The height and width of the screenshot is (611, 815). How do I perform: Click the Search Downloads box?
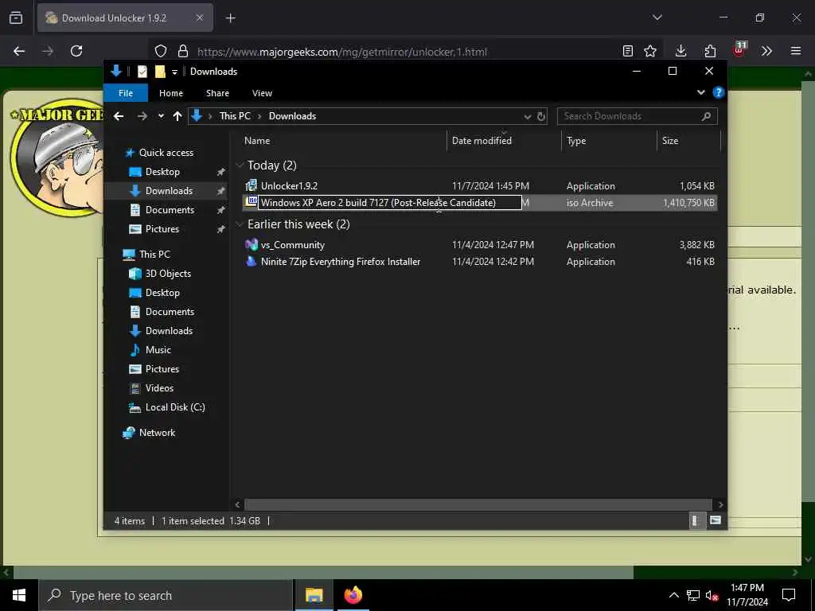[638, 116]
